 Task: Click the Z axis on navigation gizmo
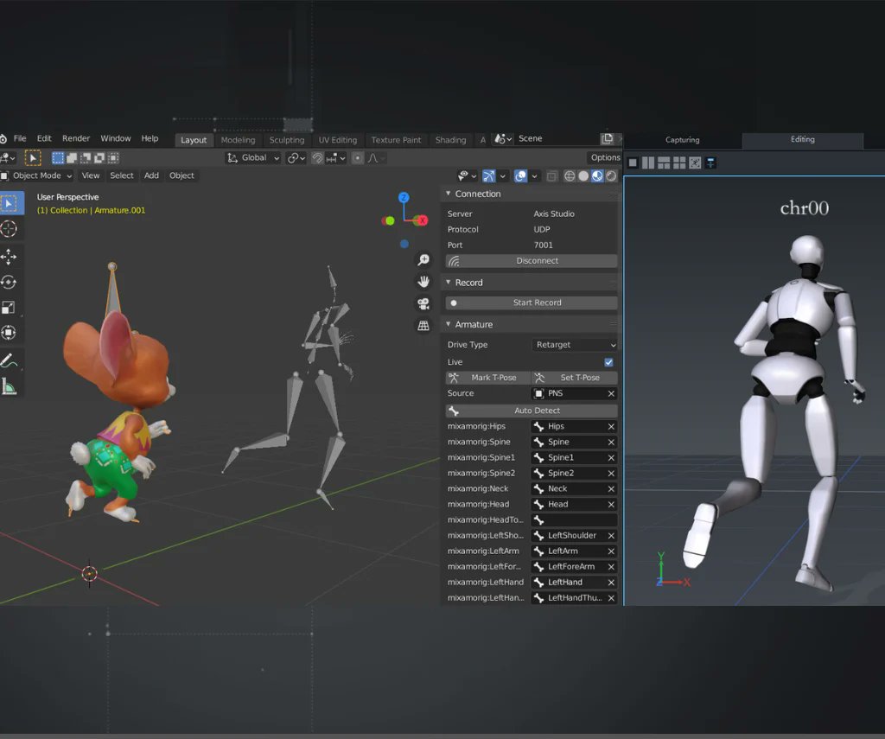pos(404,198)
